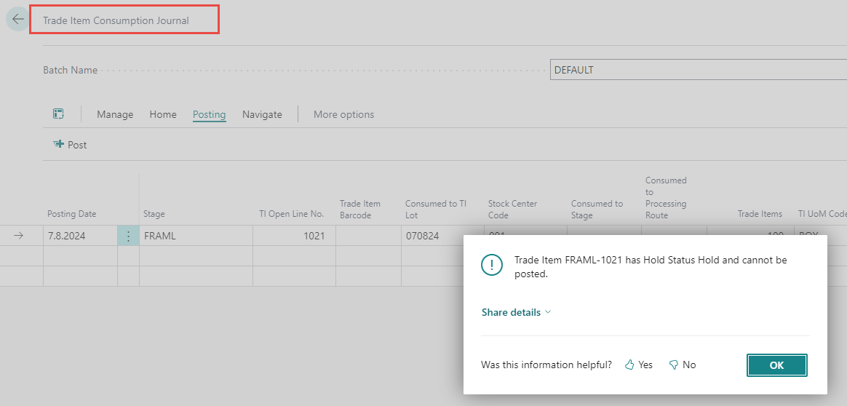Image resolution: width=847 pixels, height=406 pixels.
Task: Show More options in the action bar
Action: click(343, 114)
